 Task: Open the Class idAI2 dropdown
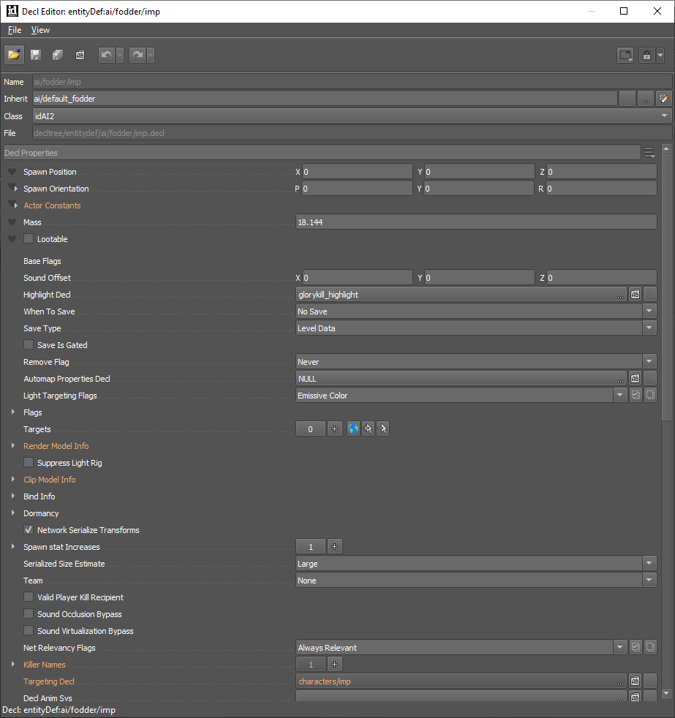[352, 116]
